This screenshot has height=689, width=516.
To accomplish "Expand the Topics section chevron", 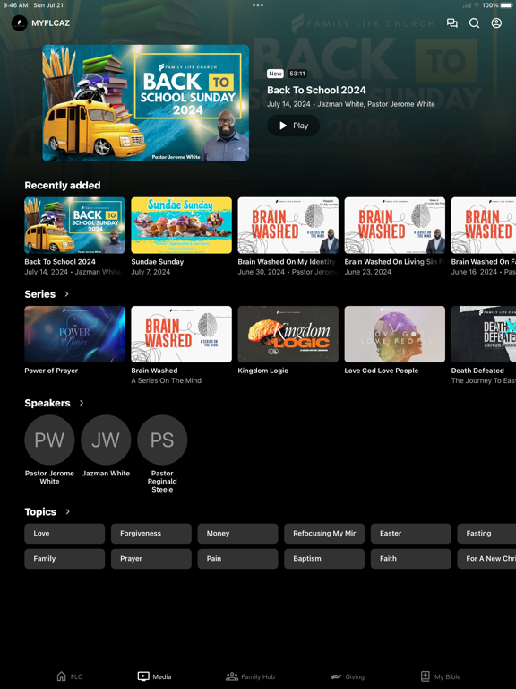I will pos(67,512).
